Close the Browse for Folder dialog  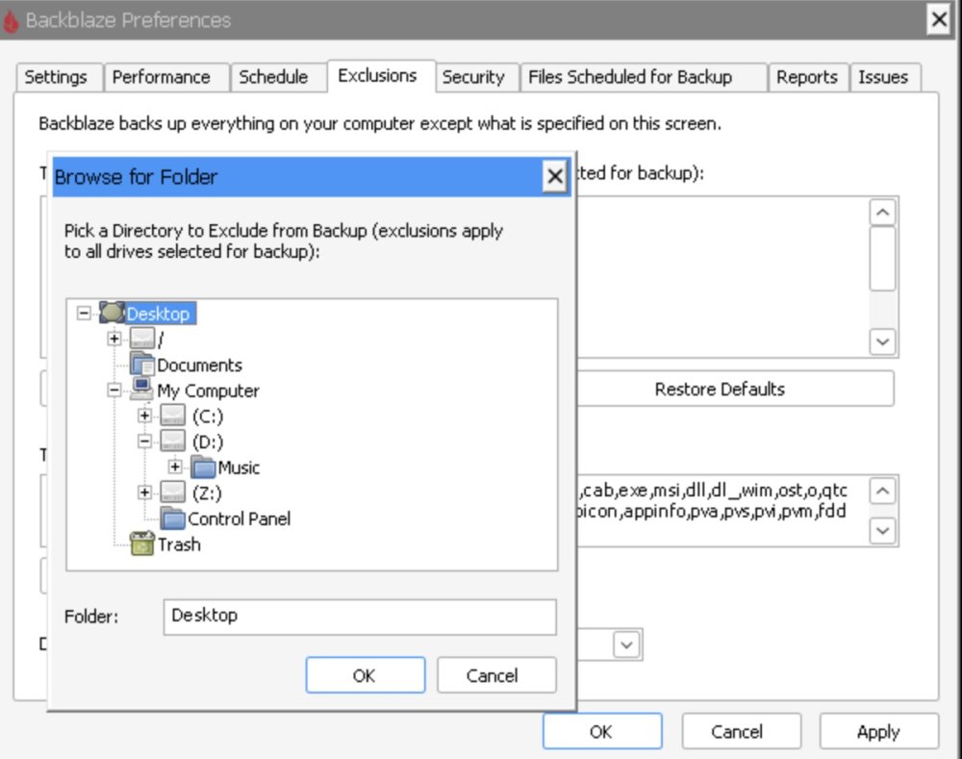point(555,177)
